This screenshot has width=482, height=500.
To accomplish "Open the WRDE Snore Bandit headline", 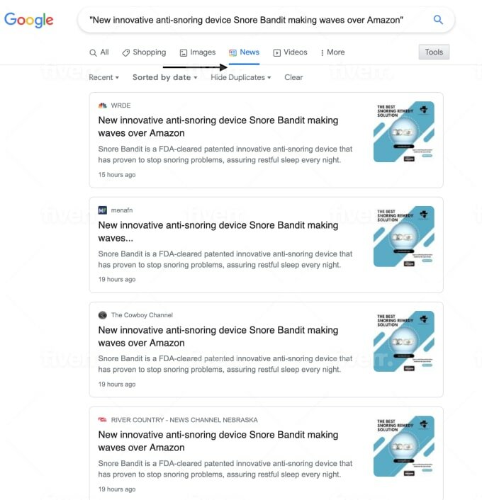I will (x=218, y=127).
